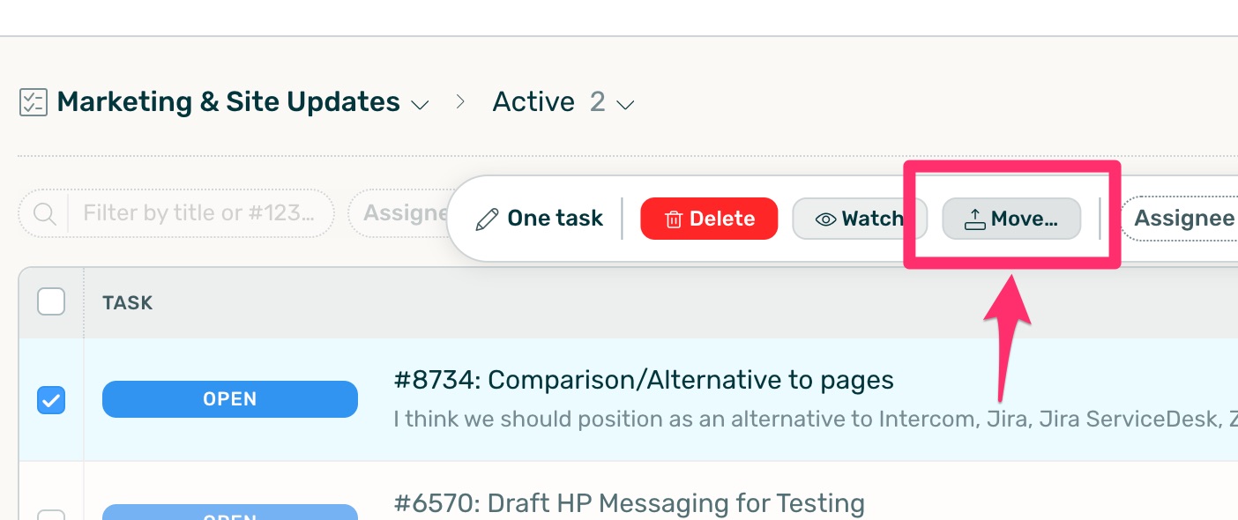The height and width of the screenshot is (520, 1238).
Task: Click the breadcrumb arrow separator
Action: 460,102
